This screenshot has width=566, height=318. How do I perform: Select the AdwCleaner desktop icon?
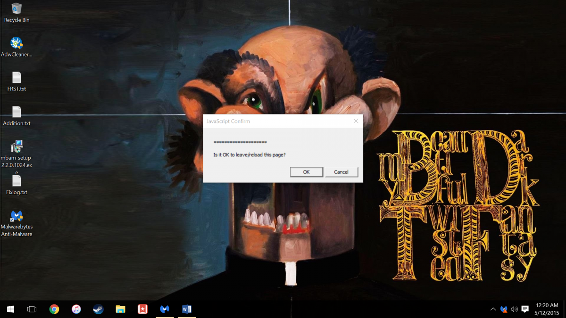click(x=17, y=47)
